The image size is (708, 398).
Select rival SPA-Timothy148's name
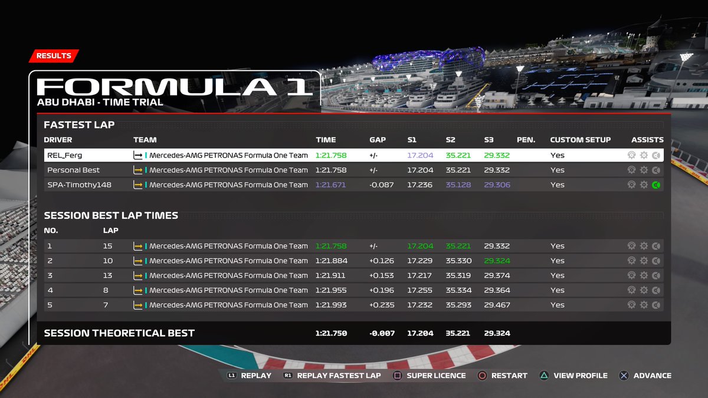(80, 185)
